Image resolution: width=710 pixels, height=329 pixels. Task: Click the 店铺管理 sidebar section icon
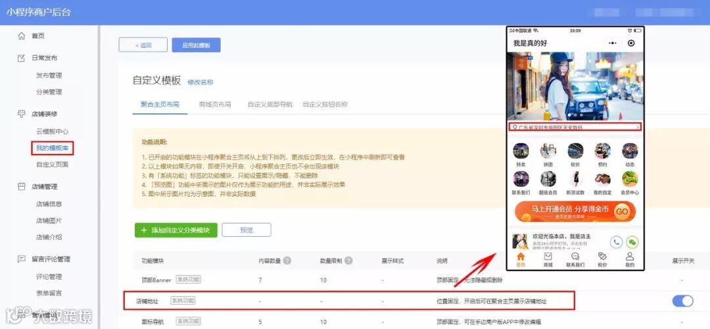(21, 186)
